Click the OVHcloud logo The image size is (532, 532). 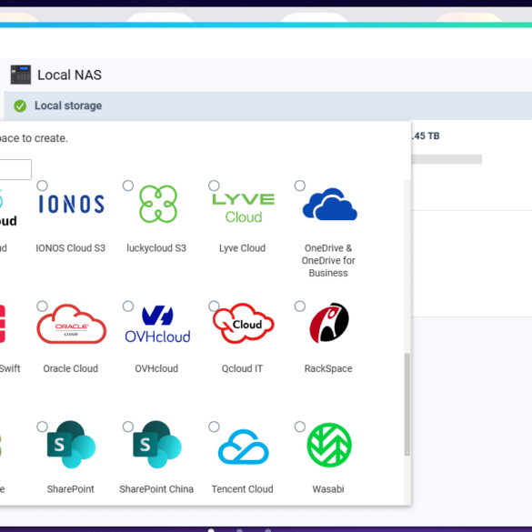click(x=157, y=324)
